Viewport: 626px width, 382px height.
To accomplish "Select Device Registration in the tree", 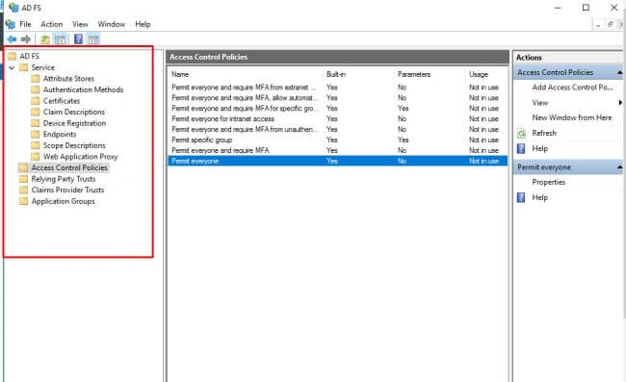I will [74, 123].
